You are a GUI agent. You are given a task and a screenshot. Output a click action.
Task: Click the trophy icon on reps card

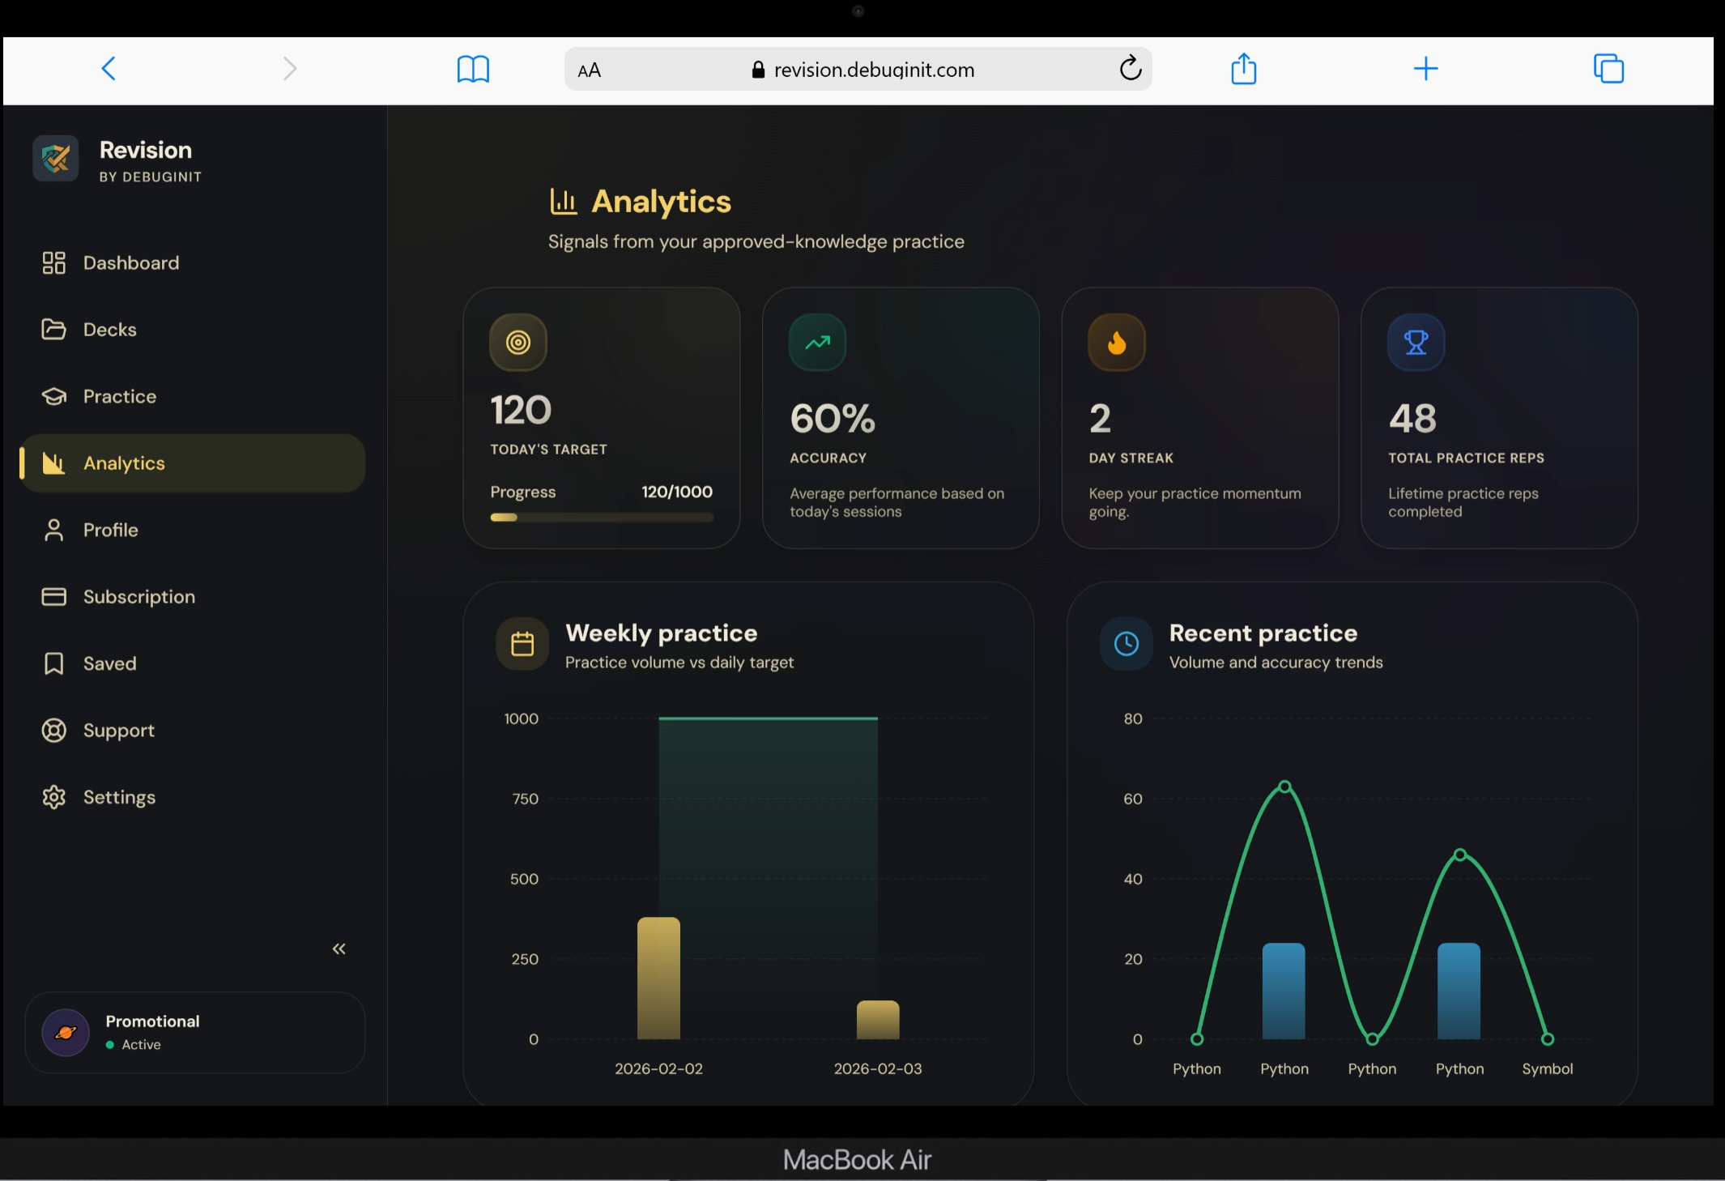1416,343
